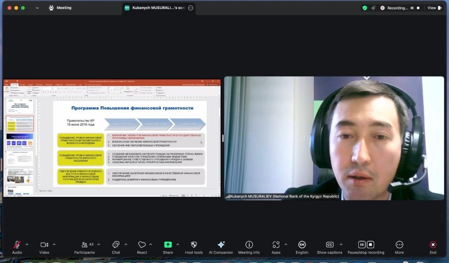Open Host tools shield icon
The image size is (449, 263).
click(194, 245)
